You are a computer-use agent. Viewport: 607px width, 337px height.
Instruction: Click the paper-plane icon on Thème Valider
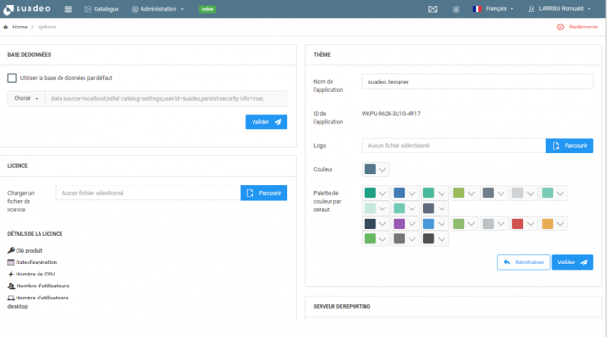584,263
